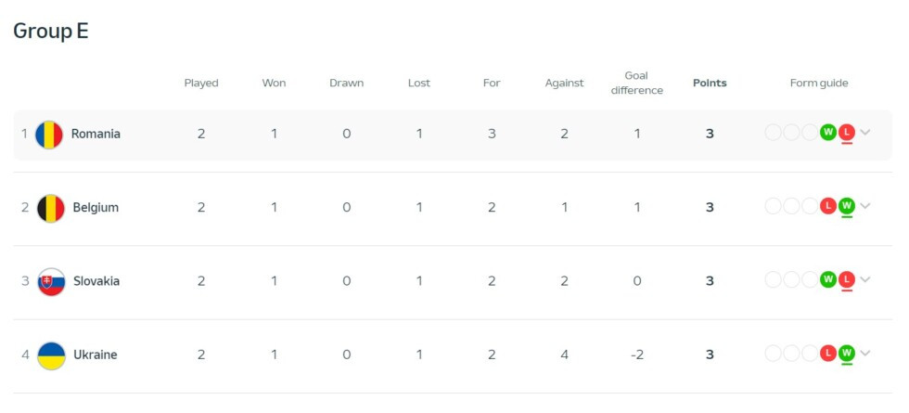The image size is (909, 413).
Task: Click the Slovakia flag icon
Action: pyautogui.click(x=51, y=281)
